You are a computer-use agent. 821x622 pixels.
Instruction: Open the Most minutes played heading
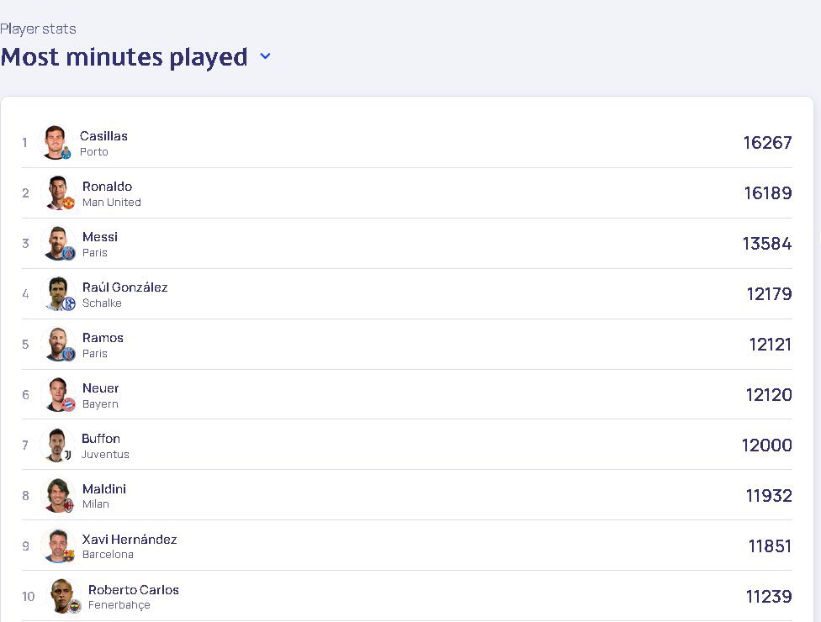(x=124, y=56)
